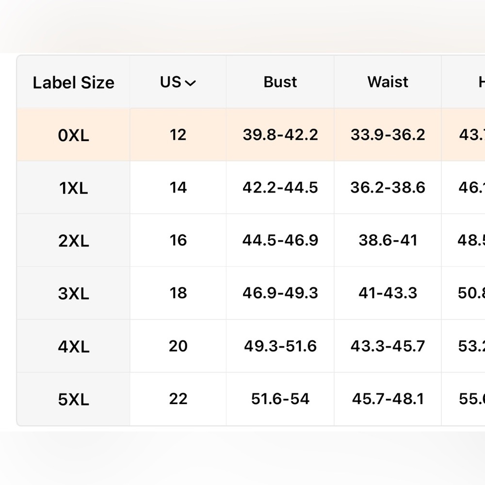Select the 0XL label size row
Viewport: 485px width, 485px height.
coord(74,135)
